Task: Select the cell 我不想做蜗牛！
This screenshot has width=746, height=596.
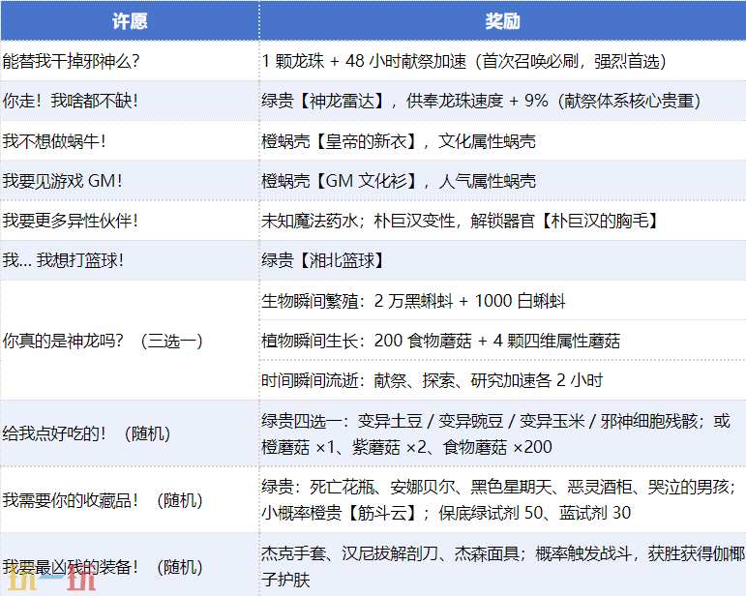Action: [x=130, y=141]
